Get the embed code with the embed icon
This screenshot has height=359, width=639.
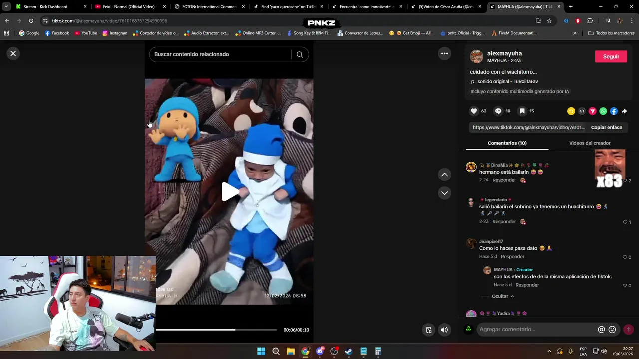point(582,111)
